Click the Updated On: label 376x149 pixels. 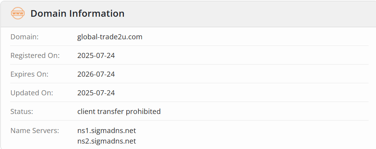click(32, 93)
